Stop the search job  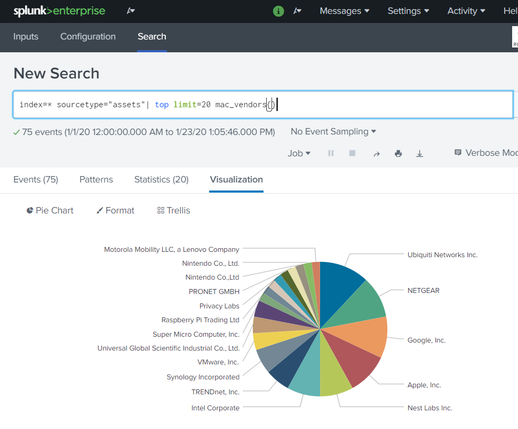tap(352, 153)
